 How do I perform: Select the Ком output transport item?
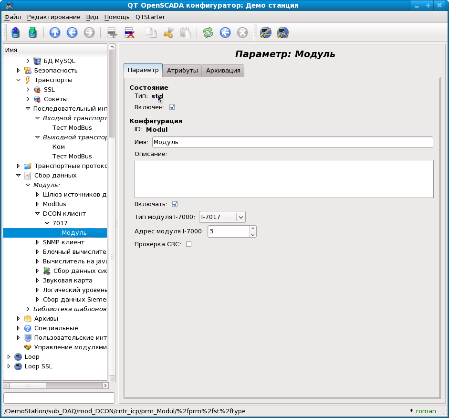click(x=58, y=147)
